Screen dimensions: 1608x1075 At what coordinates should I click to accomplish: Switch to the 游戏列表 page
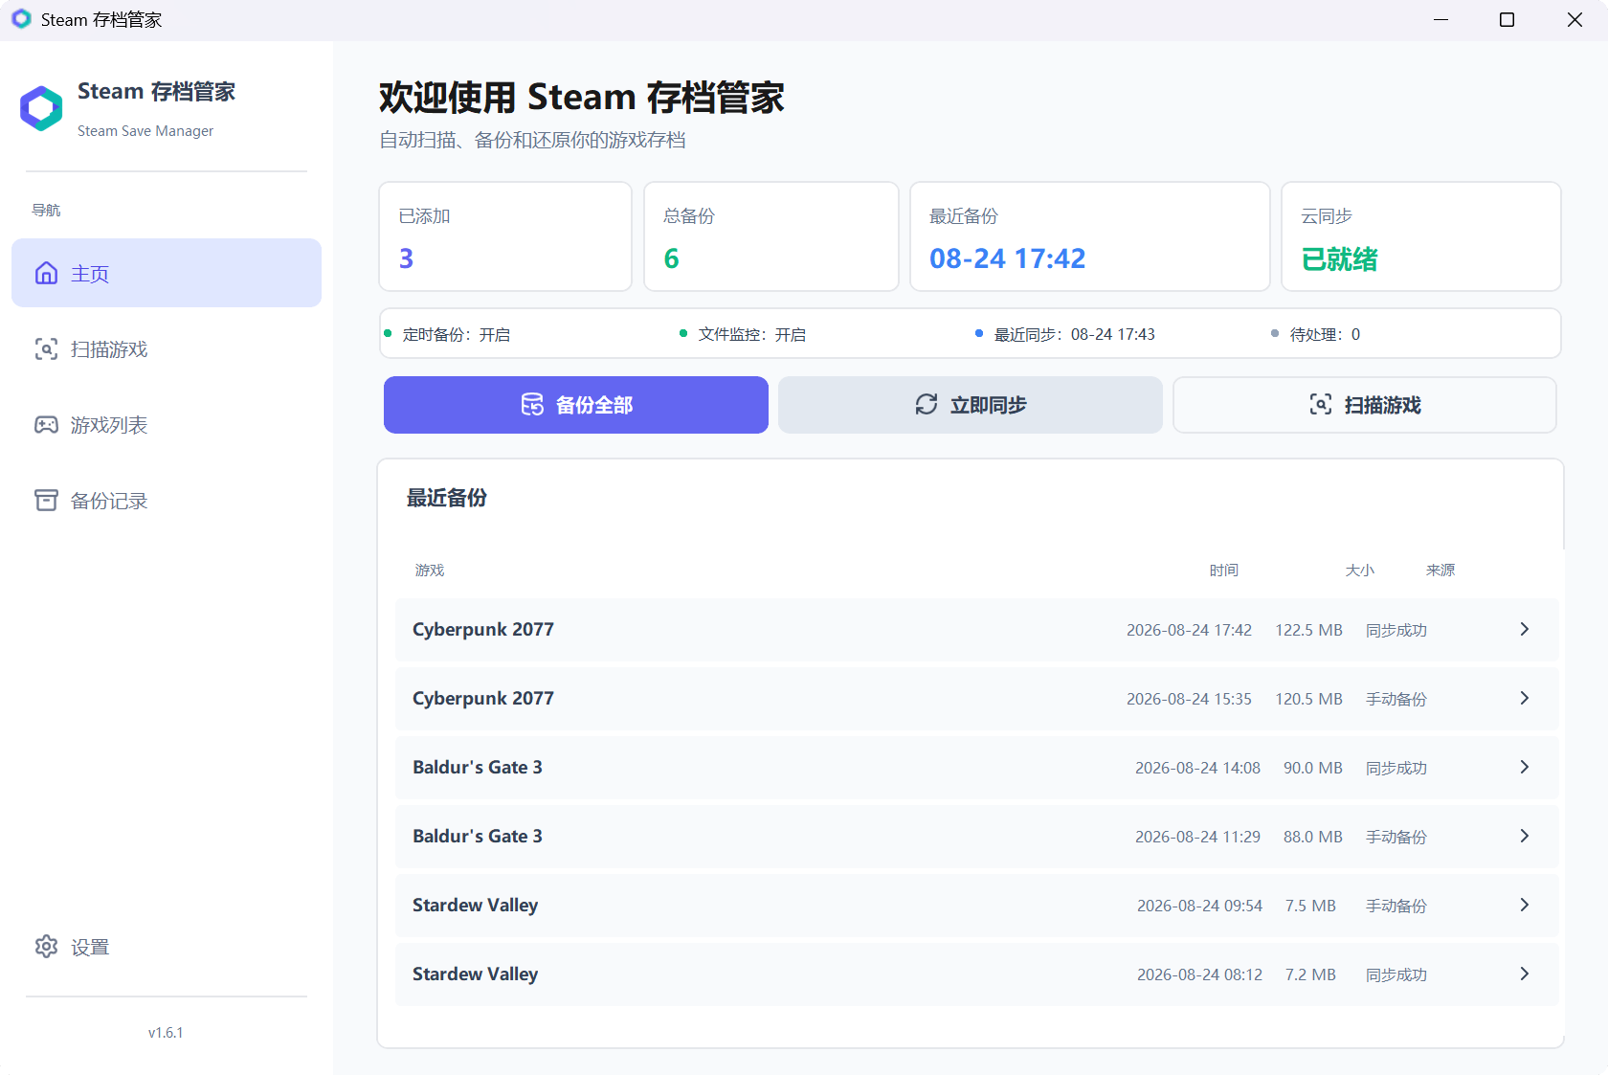167,424
